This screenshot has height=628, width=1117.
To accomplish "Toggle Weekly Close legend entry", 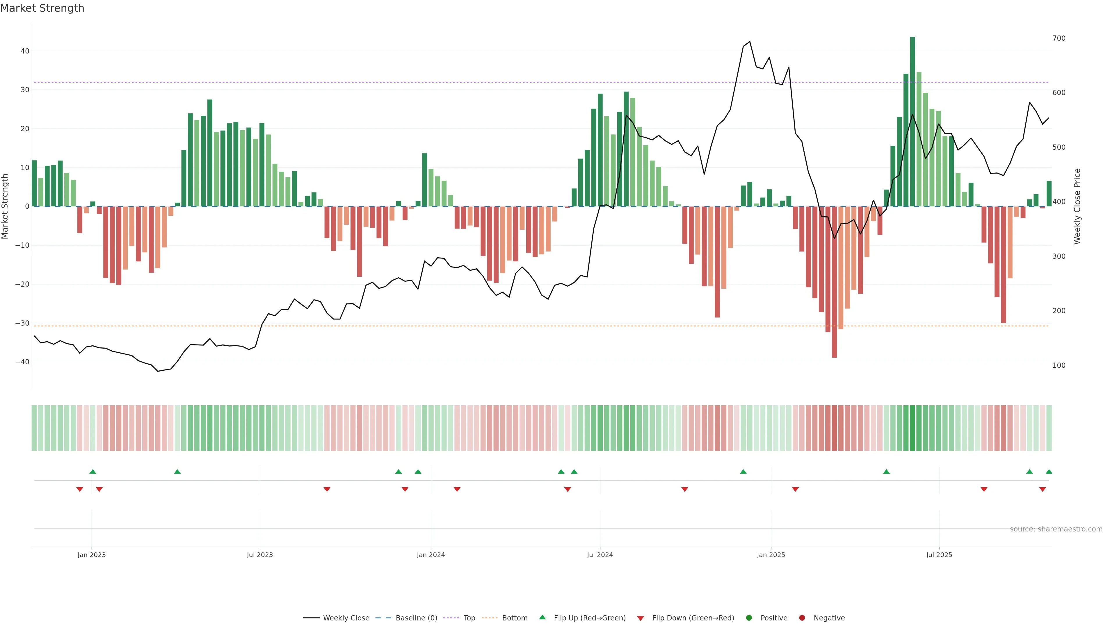I will pyautogui.click(x=346, y=618).
